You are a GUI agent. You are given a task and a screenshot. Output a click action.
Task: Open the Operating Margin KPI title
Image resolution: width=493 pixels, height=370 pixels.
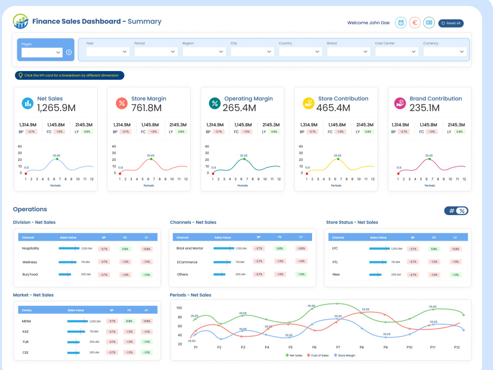tap(248, 99)
